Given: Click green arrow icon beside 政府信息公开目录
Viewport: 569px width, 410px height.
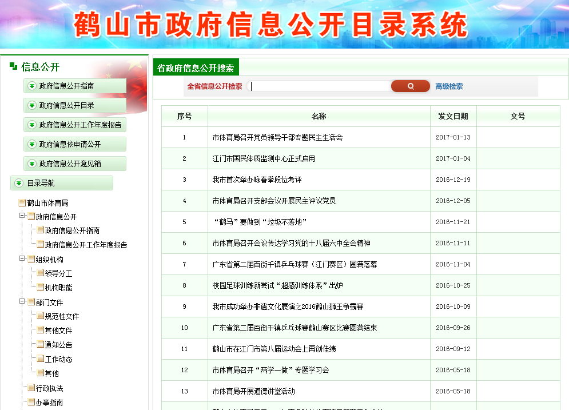Looking at the screenshot, I should 33,105.
